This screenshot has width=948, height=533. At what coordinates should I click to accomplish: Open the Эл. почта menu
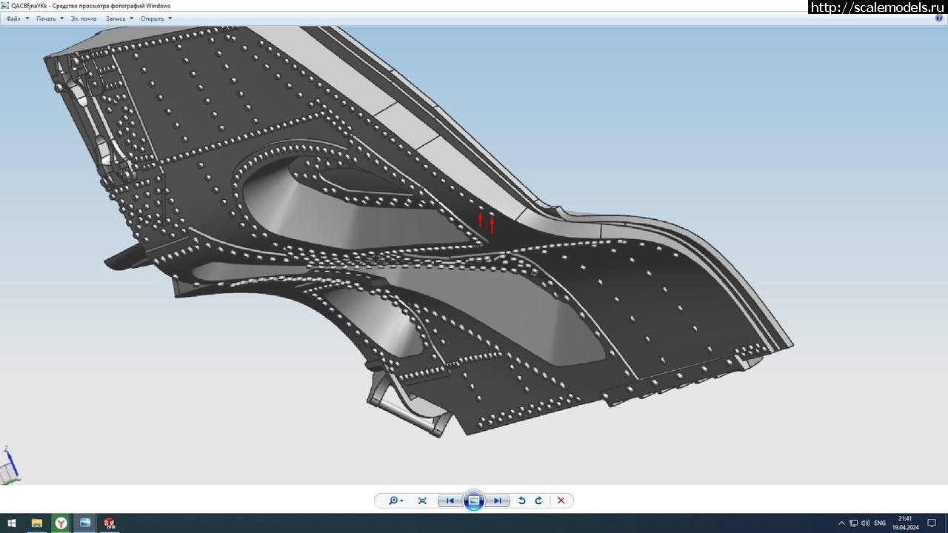click(x=84, y=19)
